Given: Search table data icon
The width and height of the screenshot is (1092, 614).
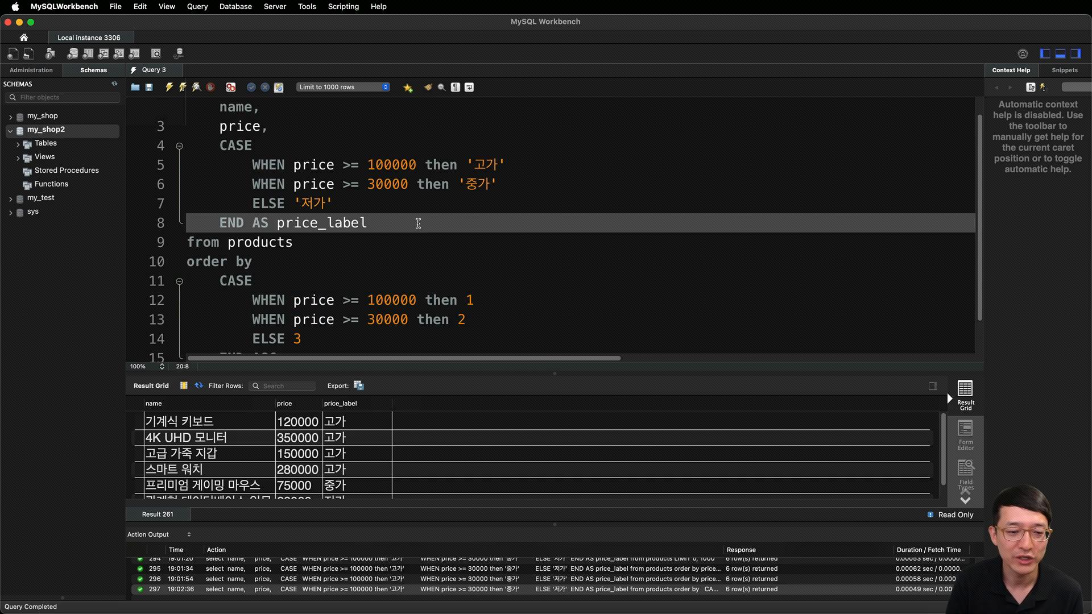Looking at the screenshot, I should [156, 53].
